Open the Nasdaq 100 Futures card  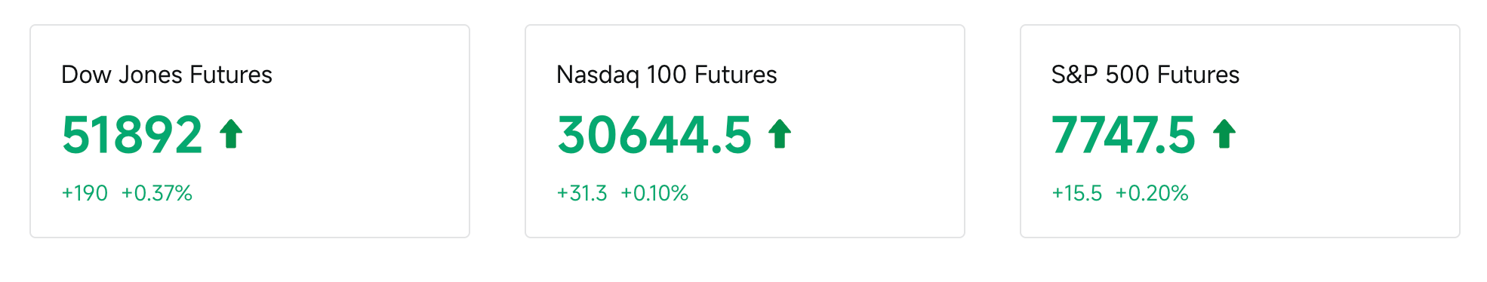[745, 131]
